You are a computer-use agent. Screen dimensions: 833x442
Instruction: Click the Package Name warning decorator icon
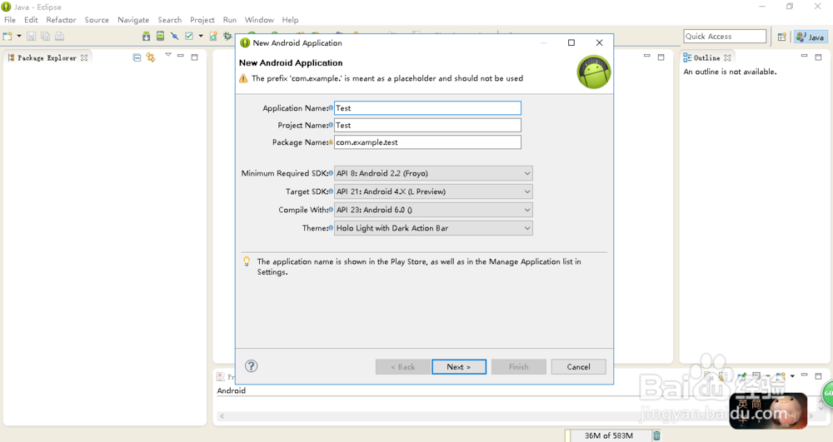pos(331,142)
